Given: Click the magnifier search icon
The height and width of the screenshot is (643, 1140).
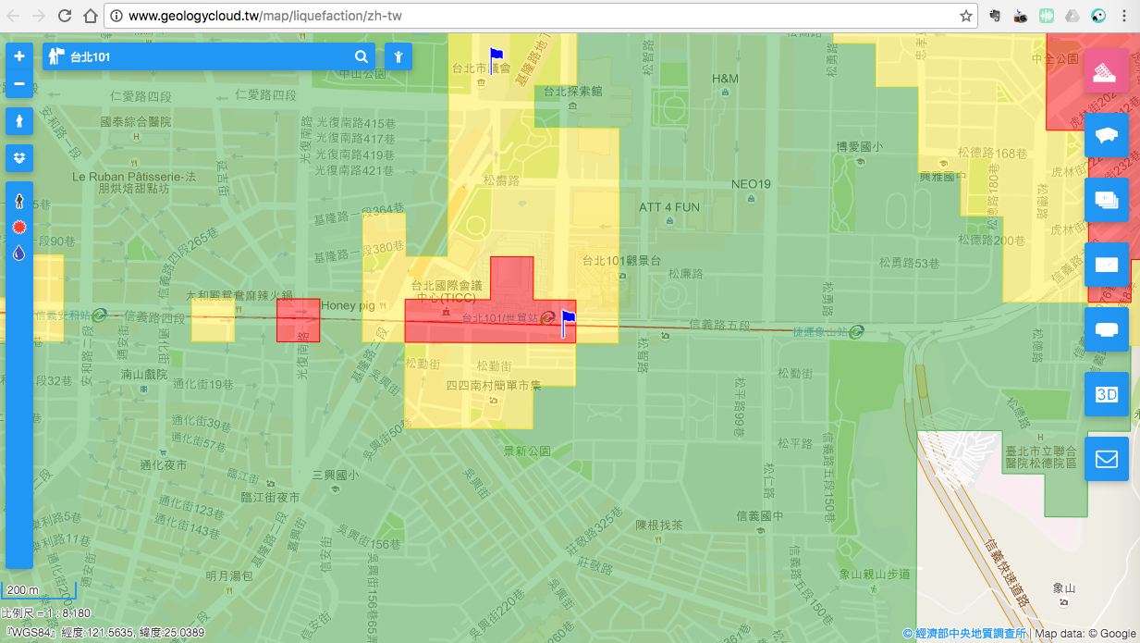Looking at the screenshot, I should [362, 56].
